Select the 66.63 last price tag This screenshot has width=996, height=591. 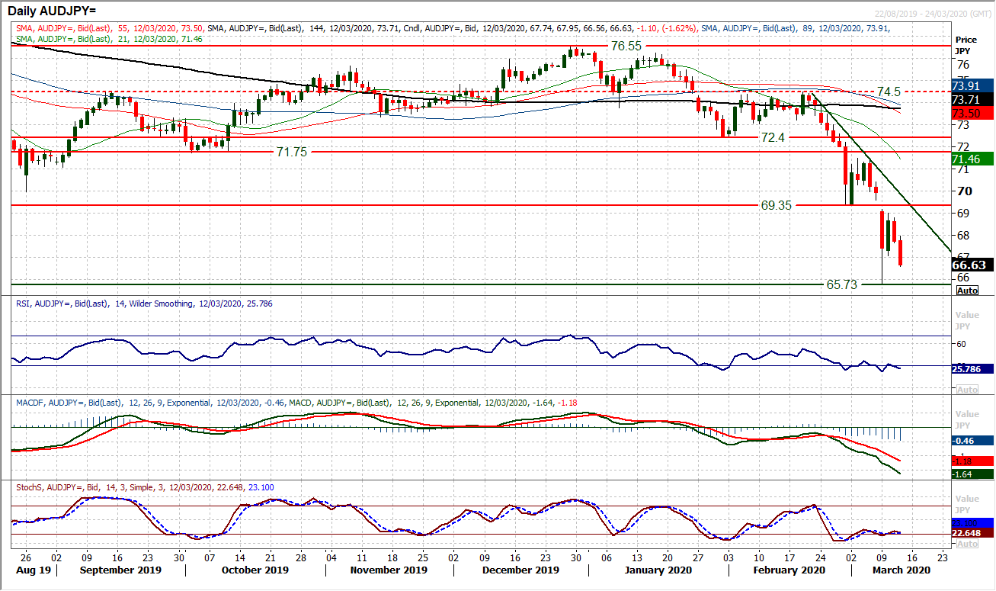[x=972, y=265]
